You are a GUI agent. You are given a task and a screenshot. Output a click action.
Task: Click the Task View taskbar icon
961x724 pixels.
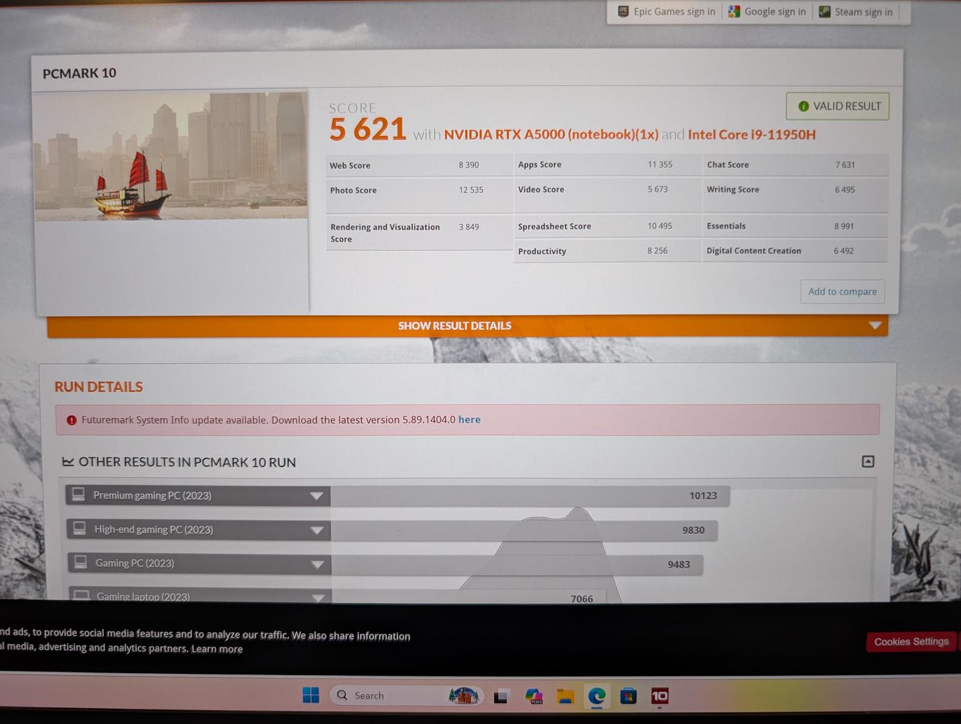click(501, 697)
